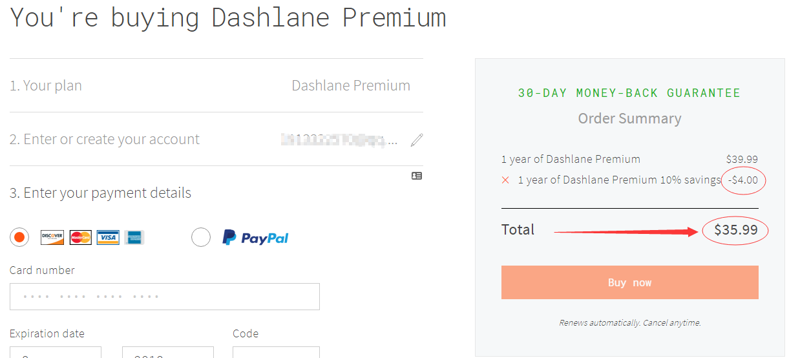This screenshot has height=358, width=789.
Task: Click the blurred account email address
Action: (339, 140)
